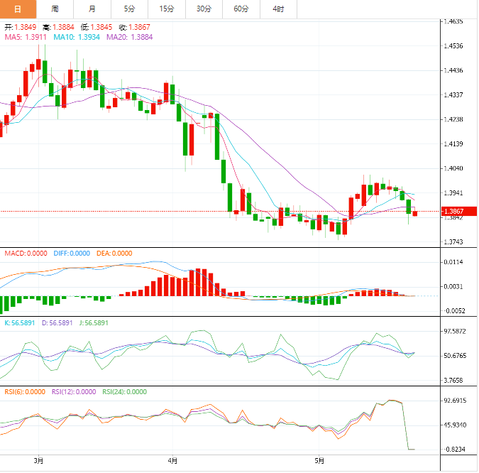Click the 1.3743 price axis label
479x473 pixels.
click(x=453, y=242)
